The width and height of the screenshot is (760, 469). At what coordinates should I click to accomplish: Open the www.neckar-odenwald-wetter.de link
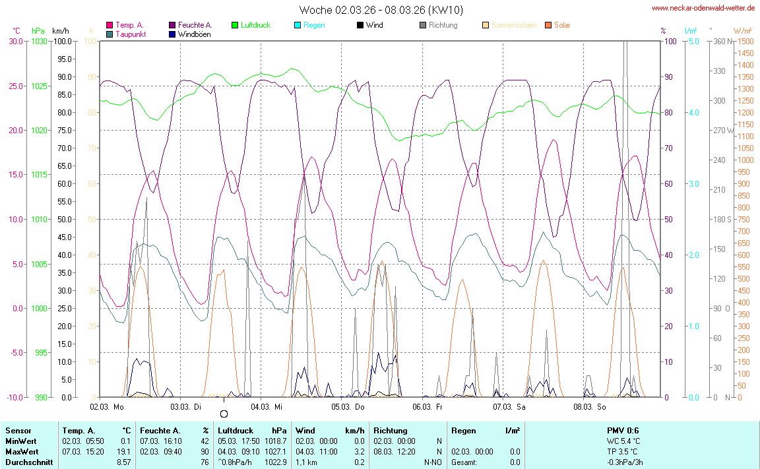[x=703, y=9]
